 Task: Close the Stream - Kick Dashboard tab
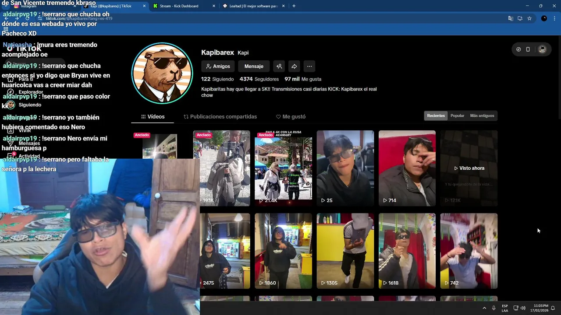point(214,6)
